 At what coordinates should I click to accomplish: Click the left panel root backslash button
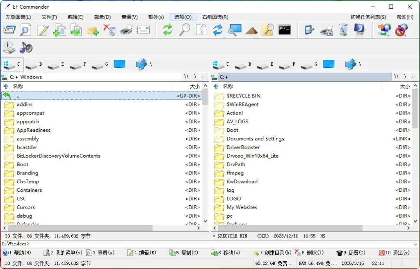coord(196,77)
